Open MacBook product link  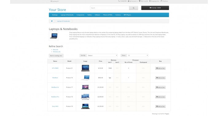click(55, 78)
